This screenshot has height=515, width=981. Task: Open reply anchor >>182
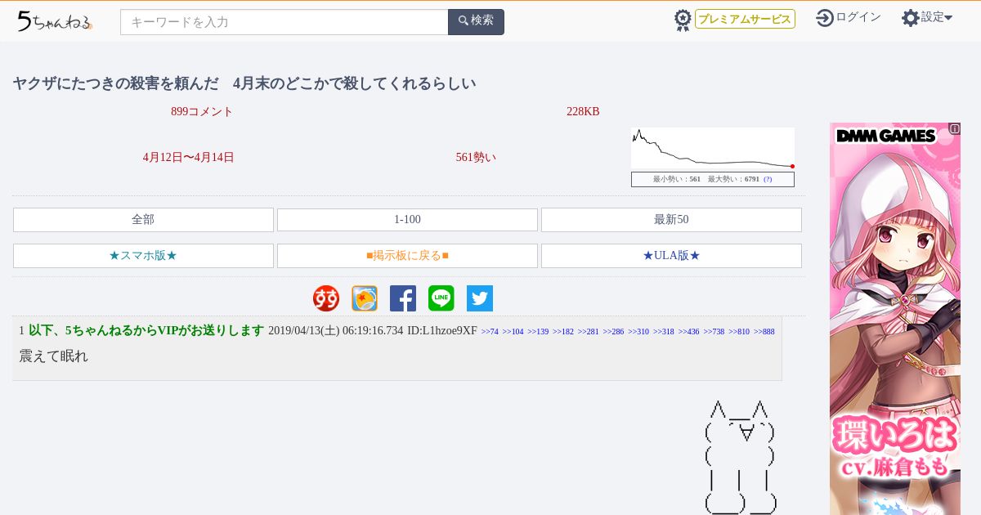(x=563, y=332)
